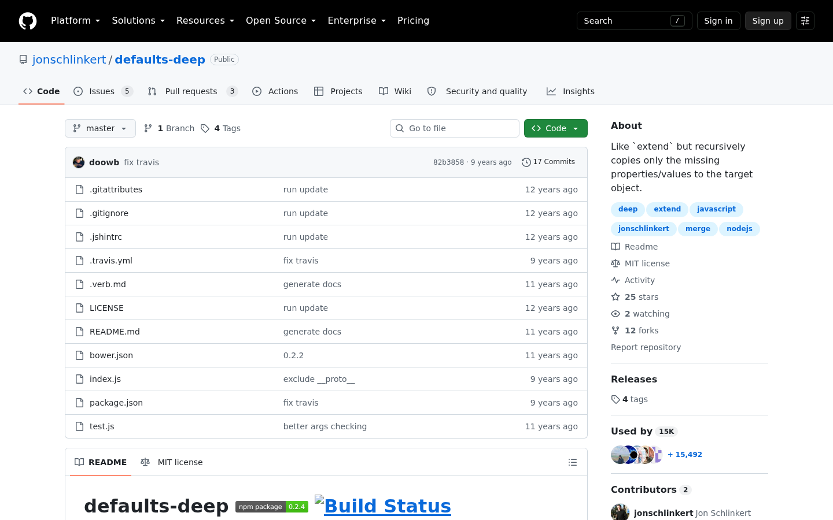The width and height of the screenshot is (833, 520).
Task: Click the .verb.md file icon
Action: [80, 284]
